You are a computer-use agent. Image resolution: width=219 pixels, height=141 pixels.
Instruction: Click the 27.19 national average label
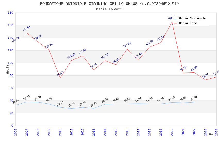tap(71, 105)
